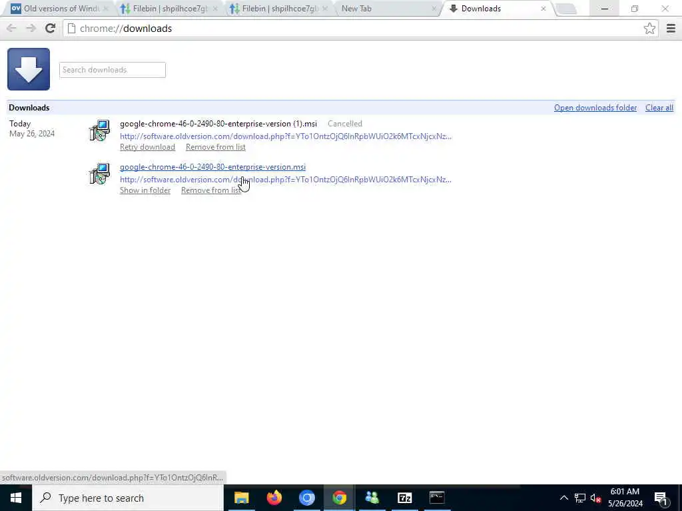Viewport: 682px width, 511px height.
Task: Remove completed enterprise-version.msi from list
Action: pyautogui.click(x=210, y=190)
